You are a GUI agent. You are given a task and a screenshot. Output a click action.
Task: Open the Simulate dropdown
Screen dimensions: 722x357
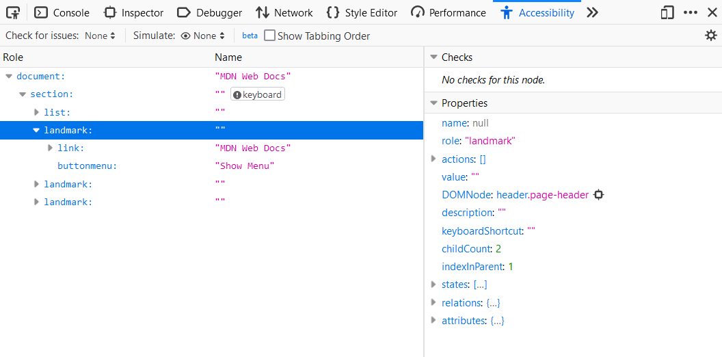coord(203,36)
